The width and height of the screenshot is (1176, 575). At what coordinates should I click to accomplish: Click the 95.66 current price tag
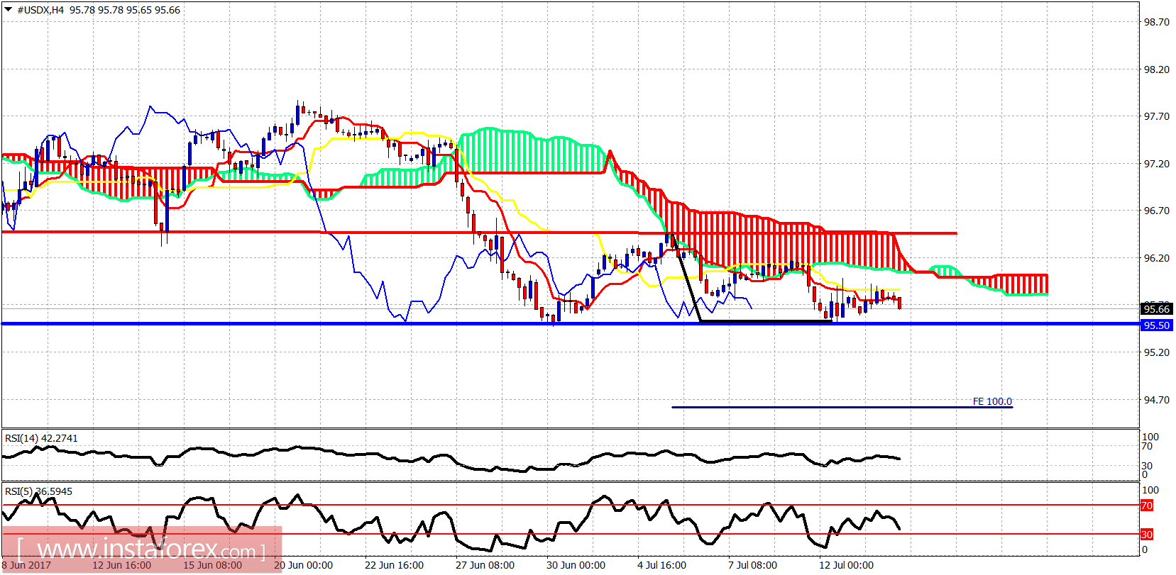point(1156,309)
